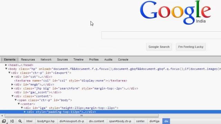The width and height of the screenshot is (221, 124).
Task: Select the textarea name="csi" line
Action: (x=70, y=81)
